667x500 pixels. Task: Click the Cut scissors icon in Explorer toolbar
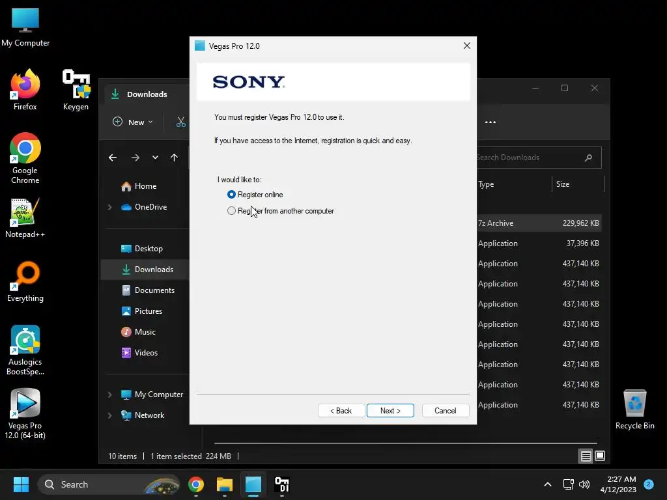click(x=181, y=122)
